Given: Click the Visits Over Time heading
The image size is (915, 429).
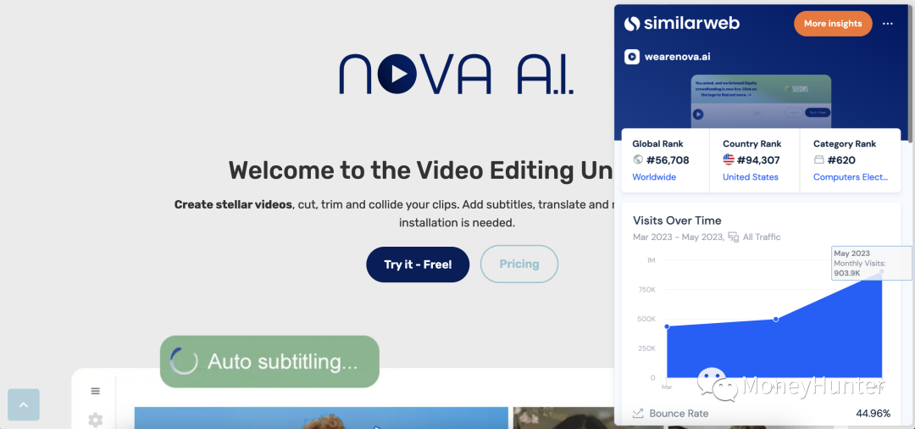Looking at the screenshot, I should (677, 220).
